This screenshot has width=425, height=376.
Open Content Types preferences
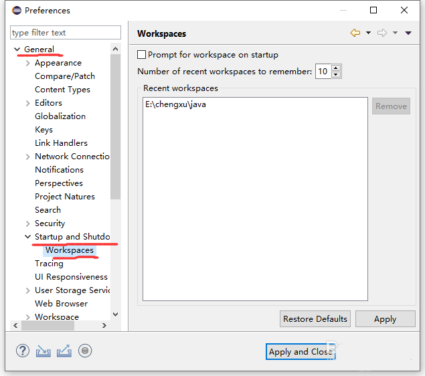click(x=62, y=90)
